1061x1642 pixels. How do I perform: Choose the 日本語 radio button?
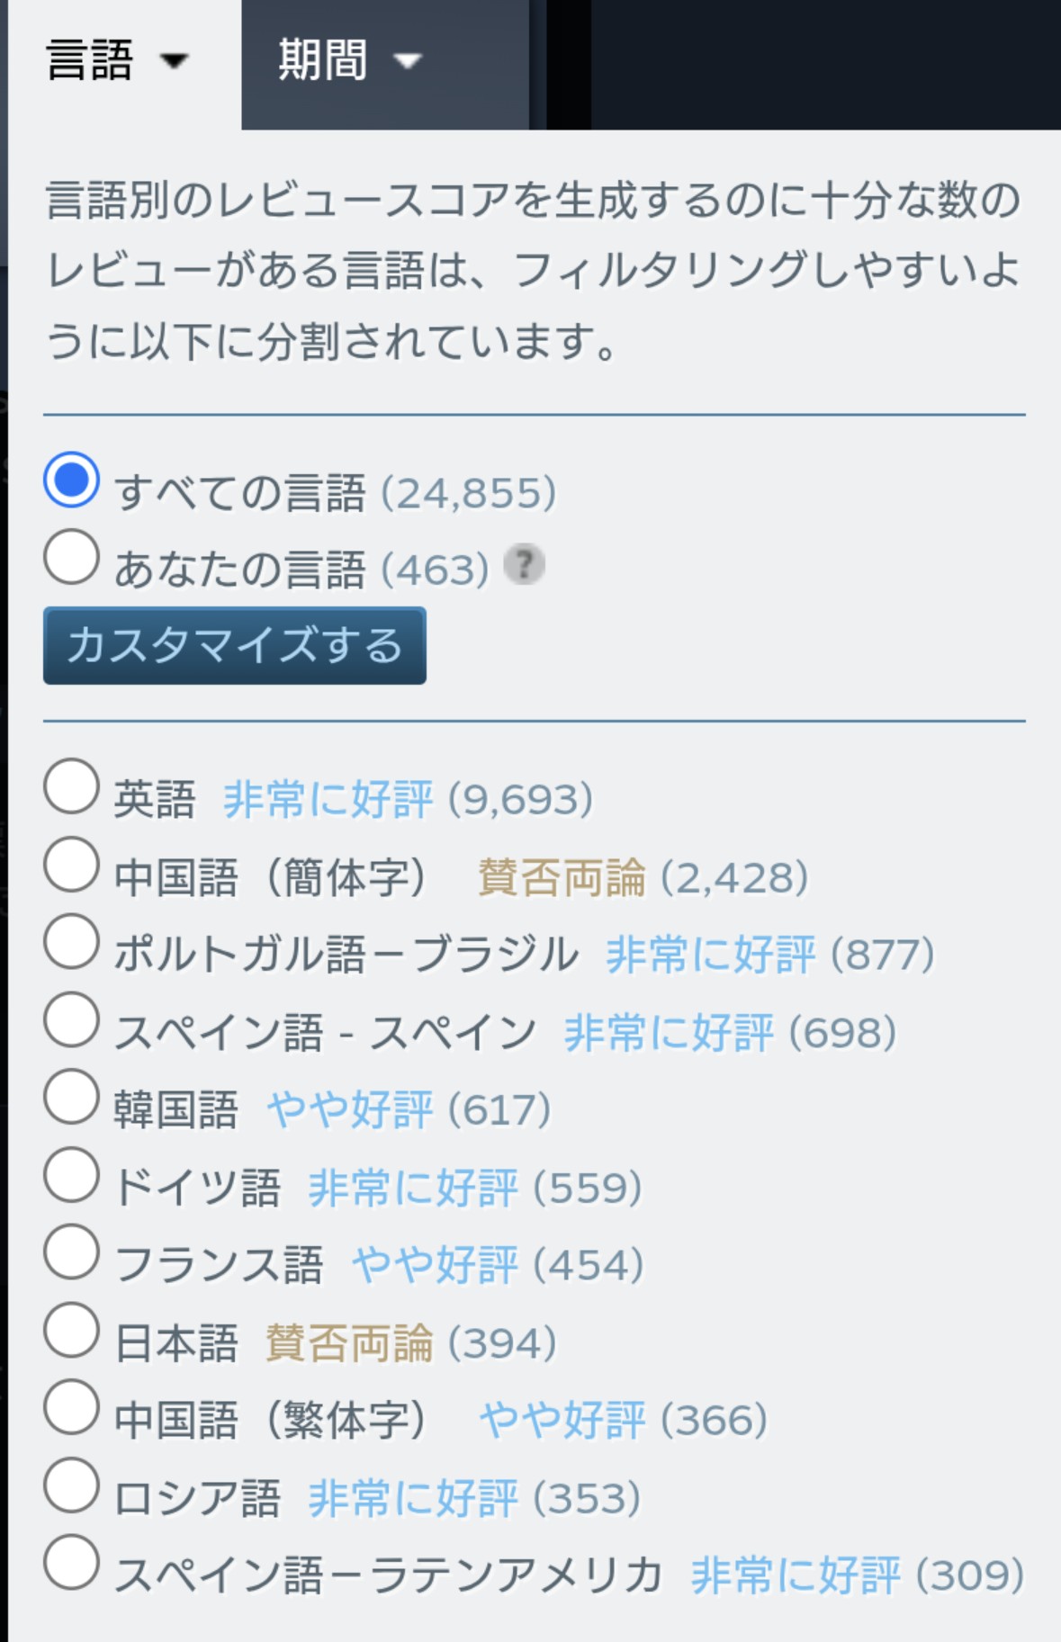(x=71, y=1330)
